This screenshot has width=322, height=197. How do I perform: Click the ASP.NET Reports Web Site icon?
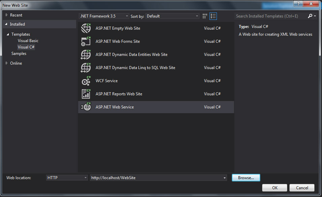coord(86,94)
